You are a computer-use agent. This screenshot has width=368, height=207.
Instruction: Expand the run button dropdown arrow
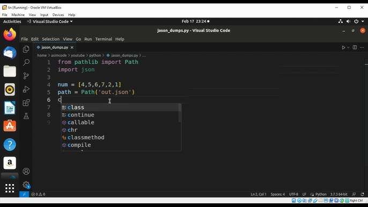pos(348,48)
